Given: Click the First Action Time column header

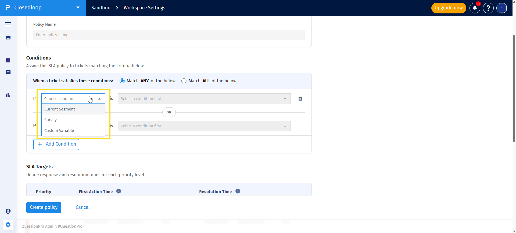Looking at the screenshot, I should [x=96, y=192].
